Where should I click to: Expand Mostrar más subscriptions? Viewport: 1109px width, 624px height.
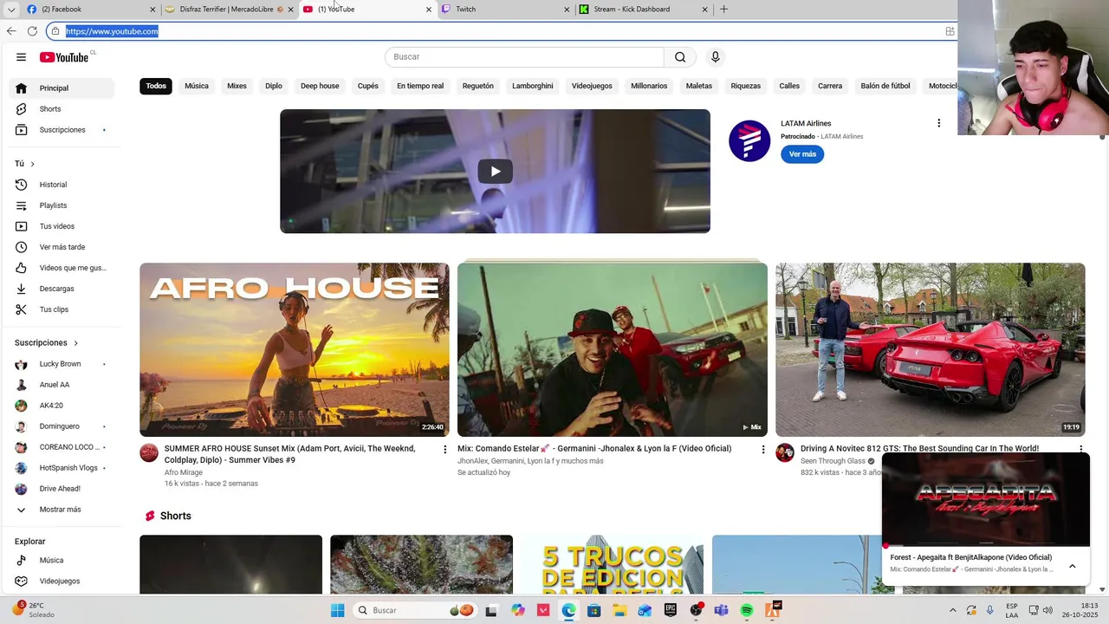61,510
